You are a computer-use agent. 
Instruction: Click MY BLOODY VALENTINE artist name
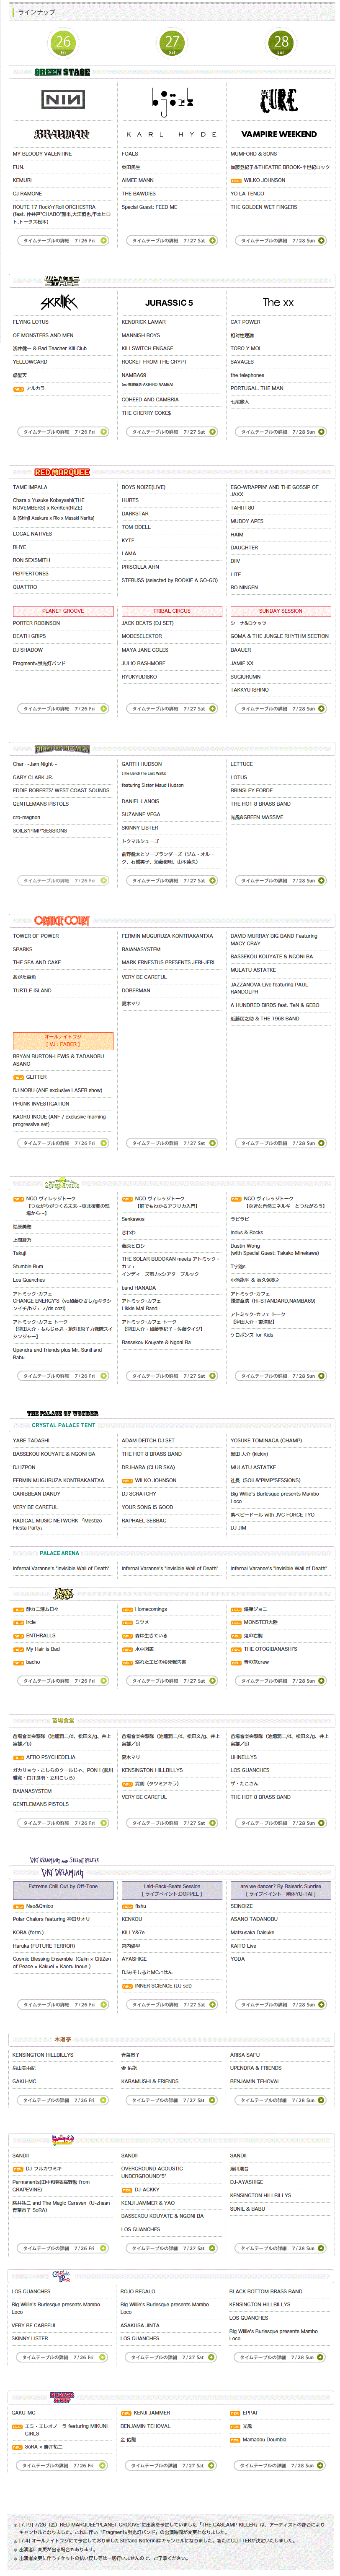coord(42,154)
